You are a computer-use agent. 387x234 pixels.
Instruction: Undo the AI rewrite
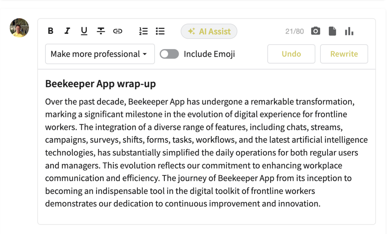point(291,54)
